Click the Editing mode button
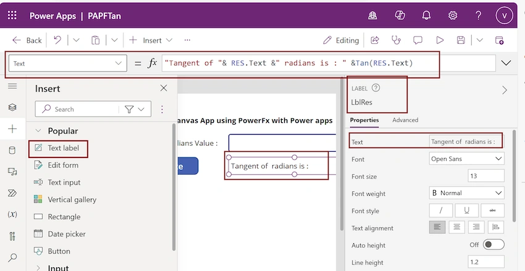Viewport: 525px width, 271px height. coord(341,40)
